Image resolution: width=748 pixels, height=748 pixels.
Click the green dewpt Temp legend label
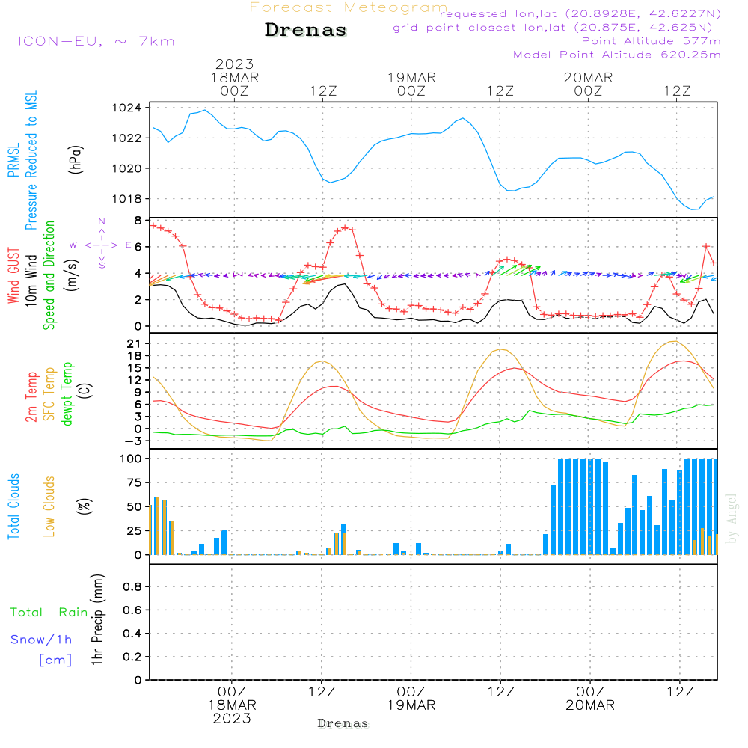[x=68, y=394]
